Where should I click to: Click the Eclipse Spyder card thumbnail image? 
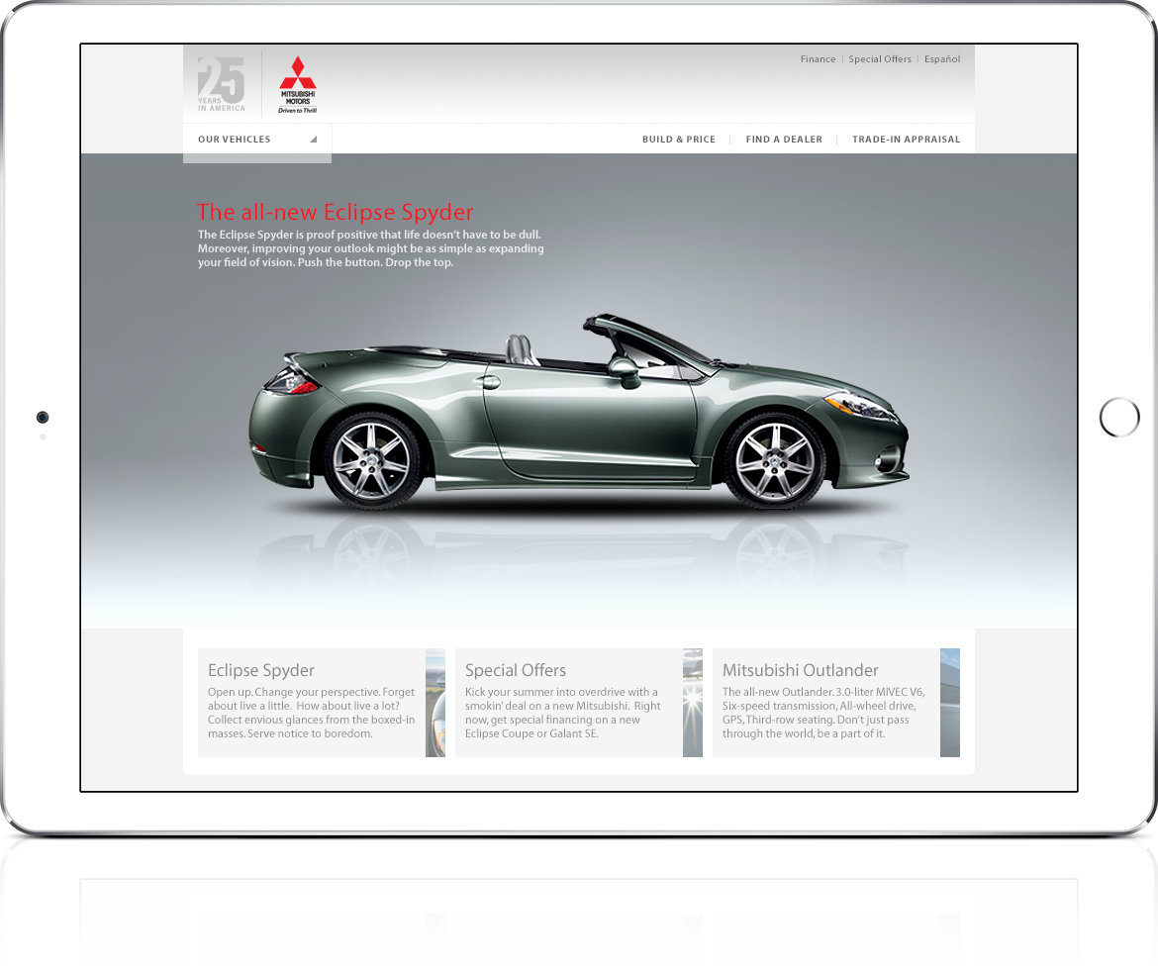(x=434, y=703)
